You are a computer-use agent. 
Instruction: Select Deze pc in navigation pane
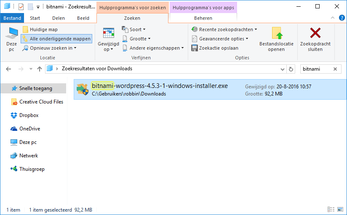click(x=24, y=142)
